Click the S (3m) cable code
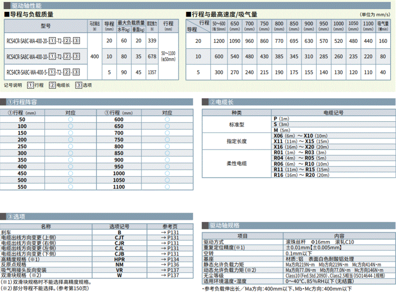 pyautogui.click(x=281, y=124)
